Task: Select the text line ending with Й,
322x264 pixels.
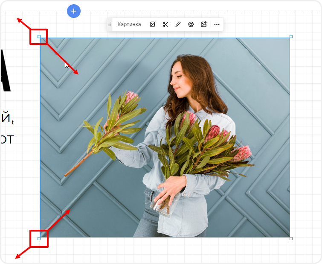Action: (x=8, y=117)
